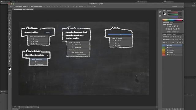Click the layer Opacity value field
The height and width of the screenshot is (110, 196).
pos(180,40)
